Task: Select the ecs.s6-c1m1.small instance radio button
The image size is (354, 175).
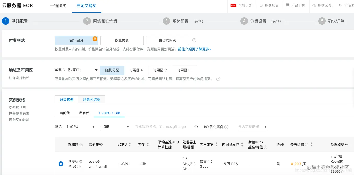Action: [61, 163]
